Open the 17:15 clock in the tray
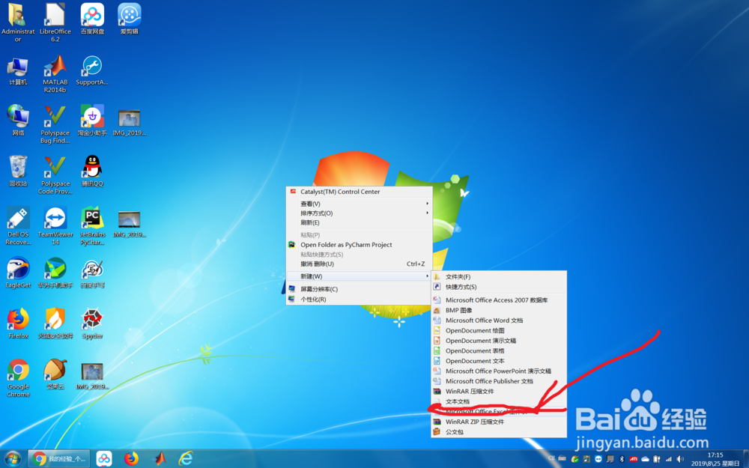The height and width of the screenshot is (468, 749). [715, 459]
